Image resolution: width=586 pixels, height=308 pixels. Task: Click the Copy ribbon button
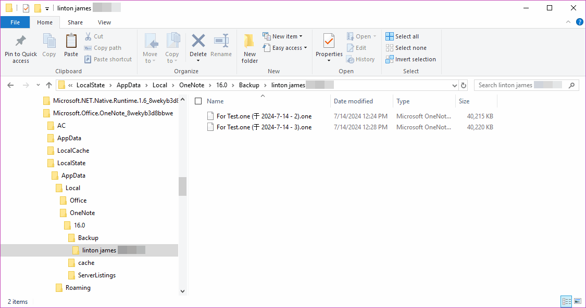click(49, 45)
